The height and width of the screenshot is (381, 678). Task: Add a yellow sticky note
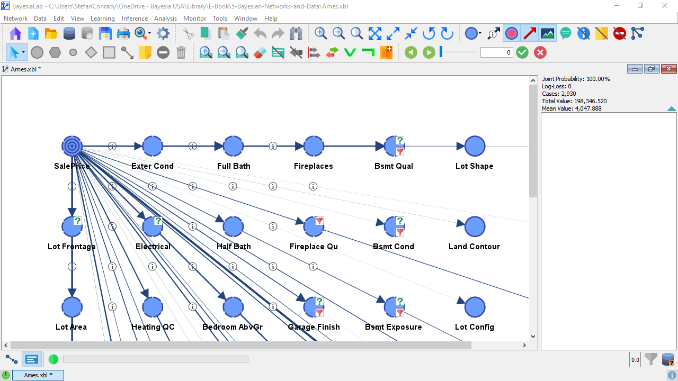click(145, 52)
